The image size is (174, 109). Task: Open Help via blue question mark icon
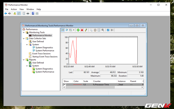tap(33, 14)
